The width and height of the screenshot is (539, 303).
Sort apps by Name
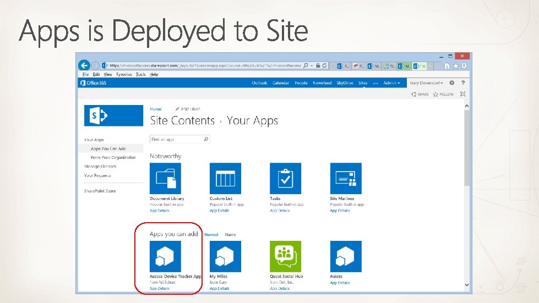pos(230,235)
